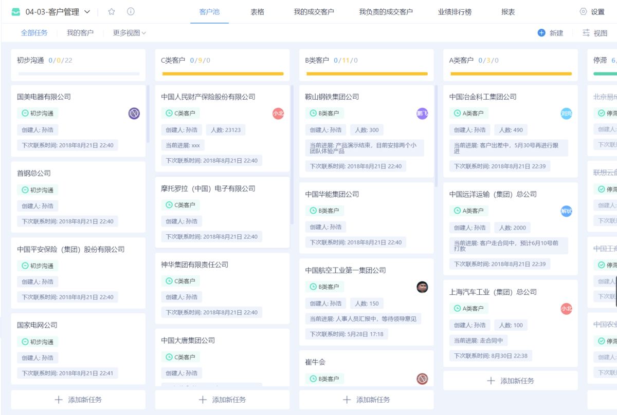Image resolution: width=617 pixels, height=415 pixels.
Task: Open 视图 filter sliders icon
Action: click(x=586, y=33)
